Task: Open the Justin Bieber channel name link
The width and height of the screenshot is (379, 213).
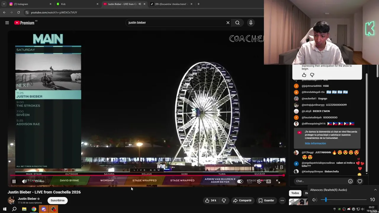Action: pyautogui.click(x=27, y=199)
